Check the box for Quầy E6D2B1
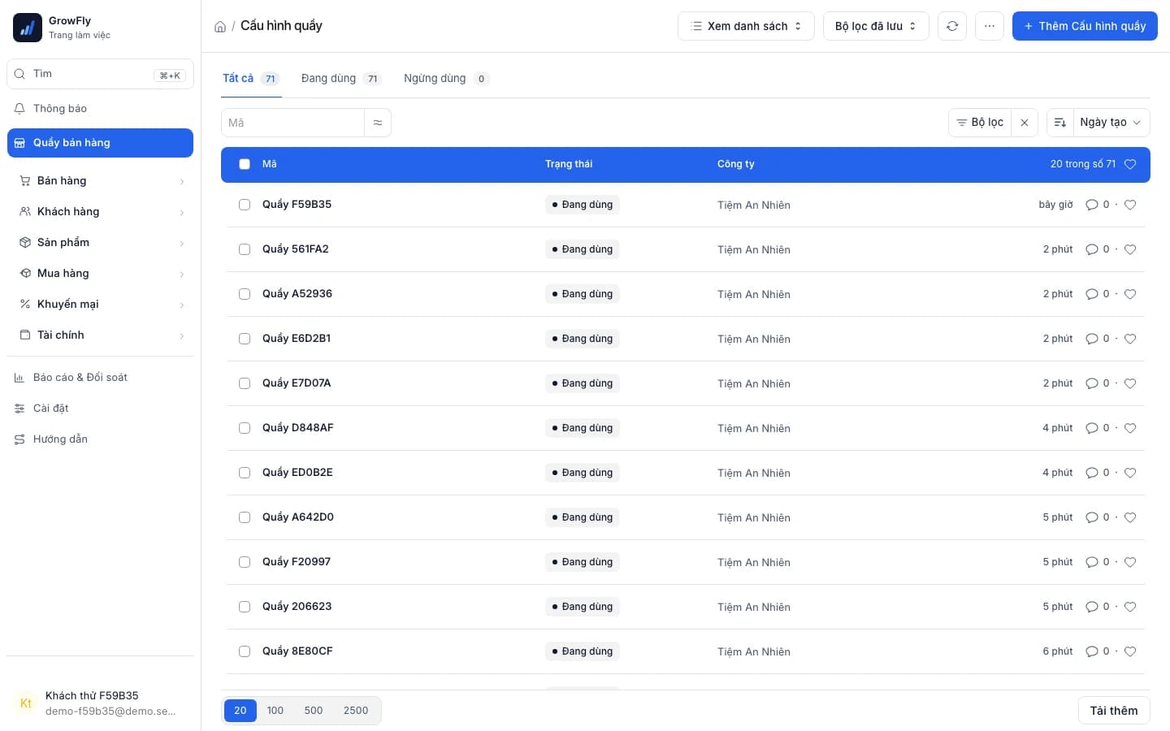Screen dimensions: 1170x731 click(245, 339)
